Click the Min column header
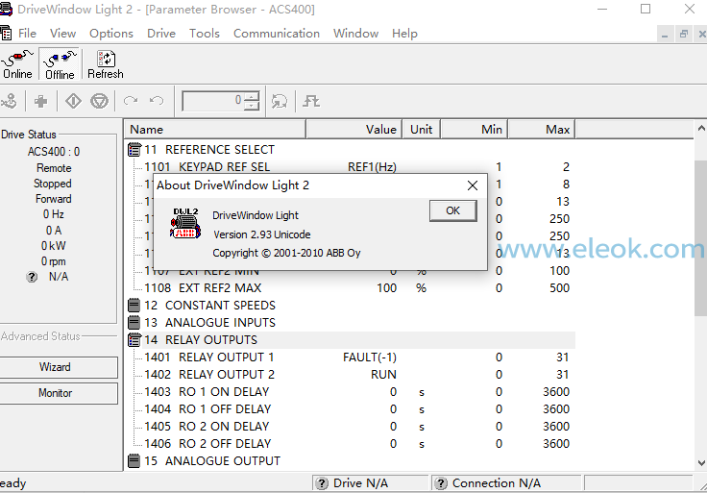This screenshot has height=493, width=707. [x=474, y=130]
